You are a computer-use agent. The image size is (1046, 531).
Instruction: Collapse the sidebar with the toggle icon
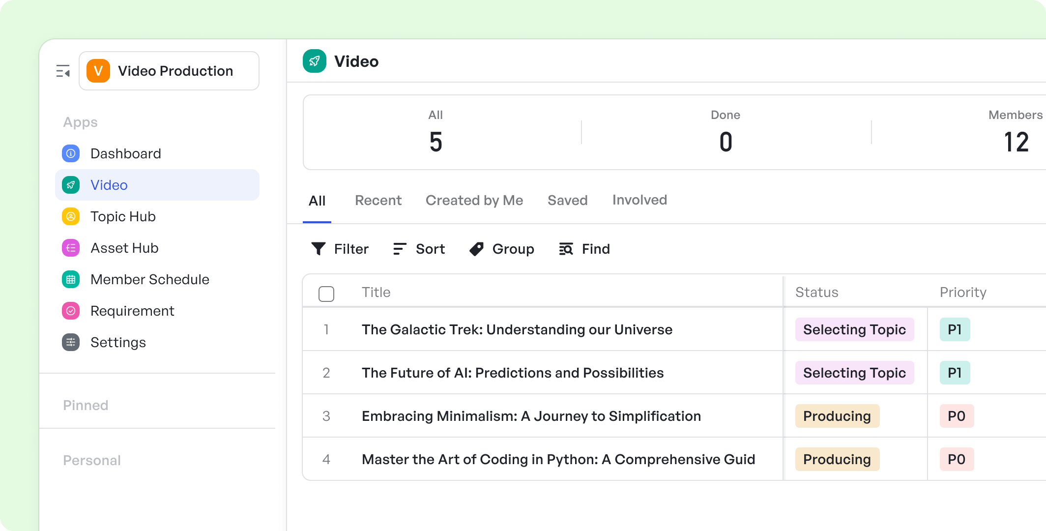coord(63,71)
